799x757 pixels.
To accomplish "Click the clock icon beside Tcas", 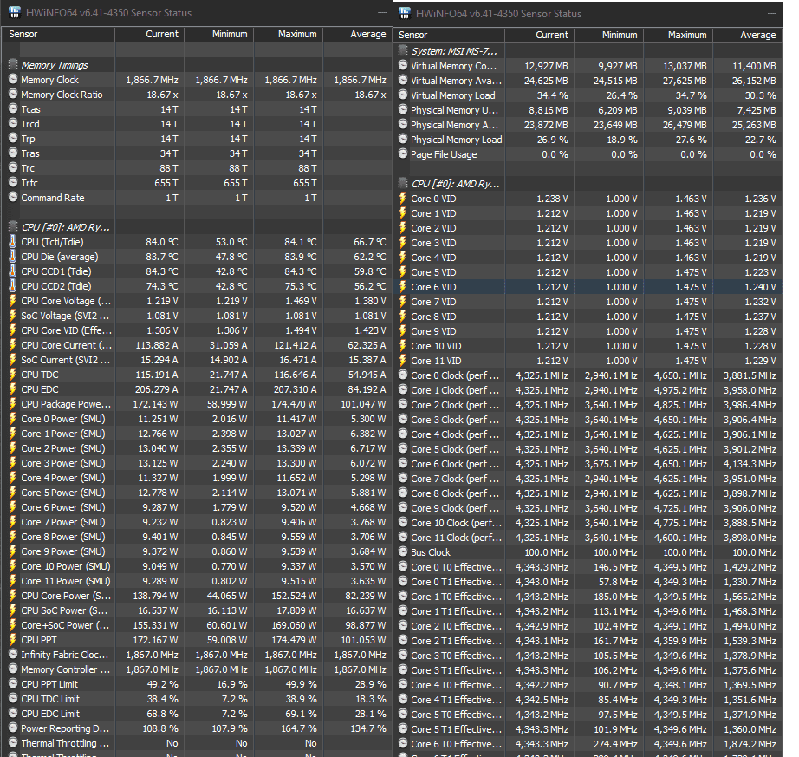I will pyautogui.click(x=13, y=109).
